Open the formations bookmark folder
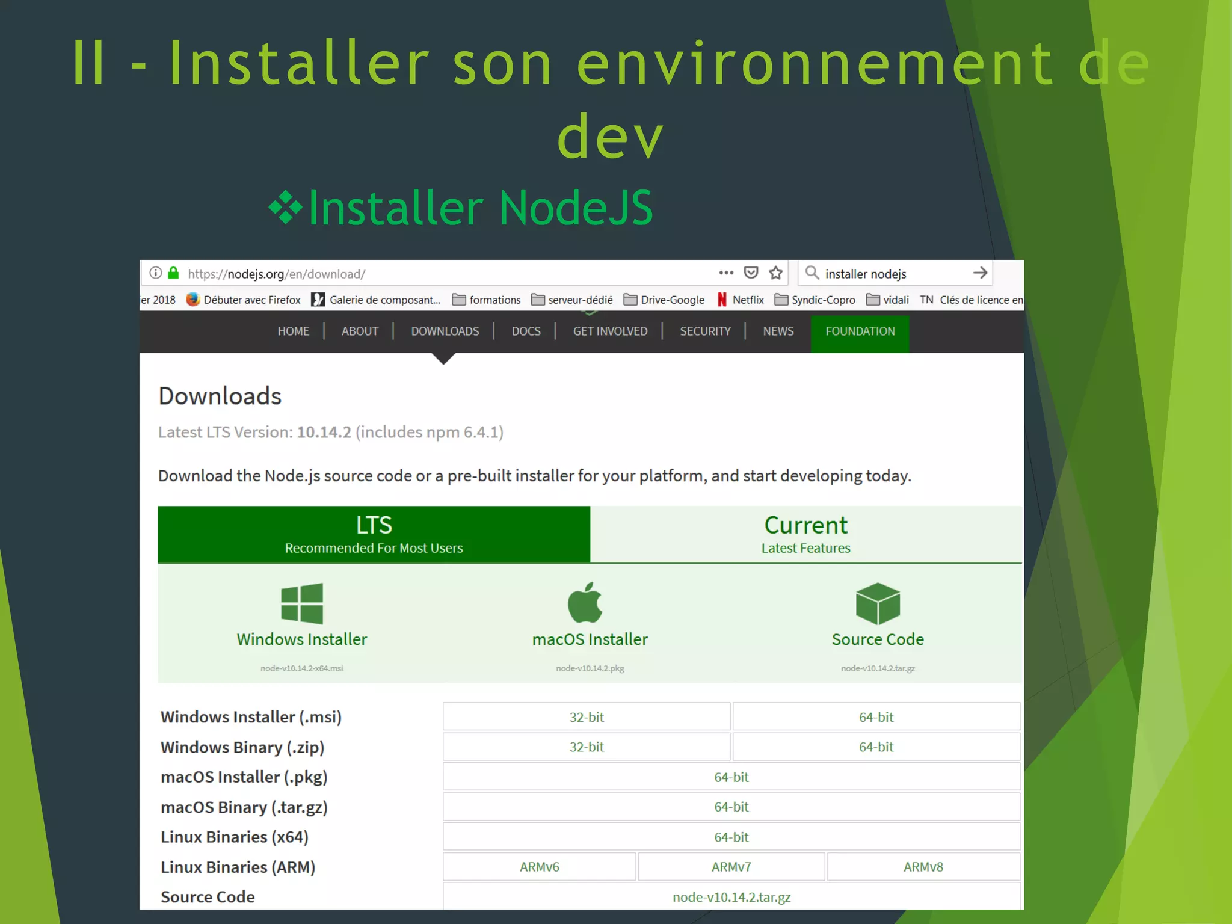 (486, 300)
